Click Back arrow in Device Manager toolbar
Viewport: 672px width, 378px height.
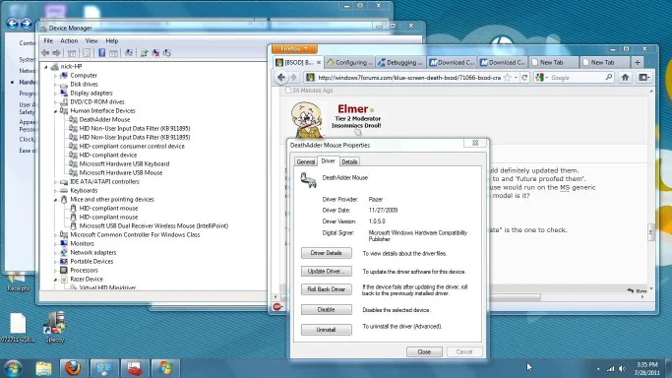(45, 53)
